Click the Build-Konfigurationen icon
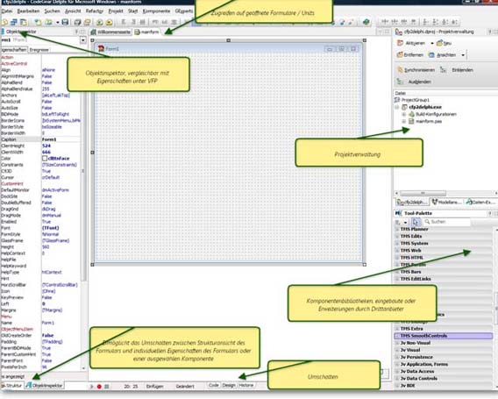 (411, 114)
